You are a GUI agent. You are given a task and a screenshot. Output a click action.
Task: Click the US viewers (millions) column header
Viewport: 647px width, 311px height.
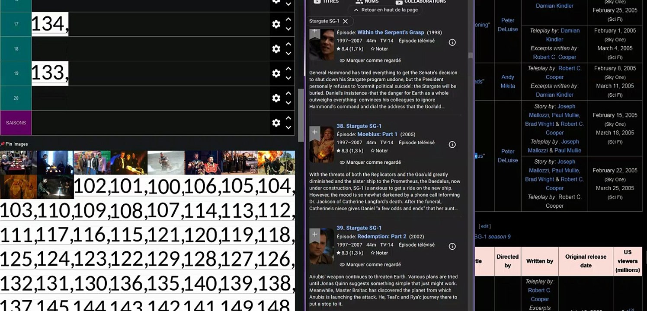click(628, 261)
